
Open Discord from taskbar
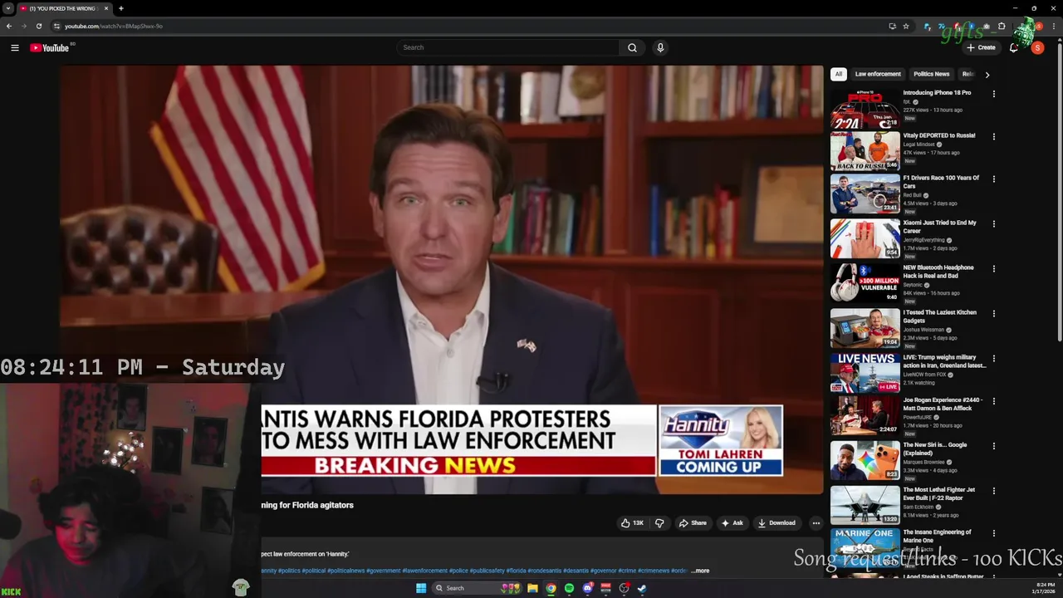pos(588,588)
